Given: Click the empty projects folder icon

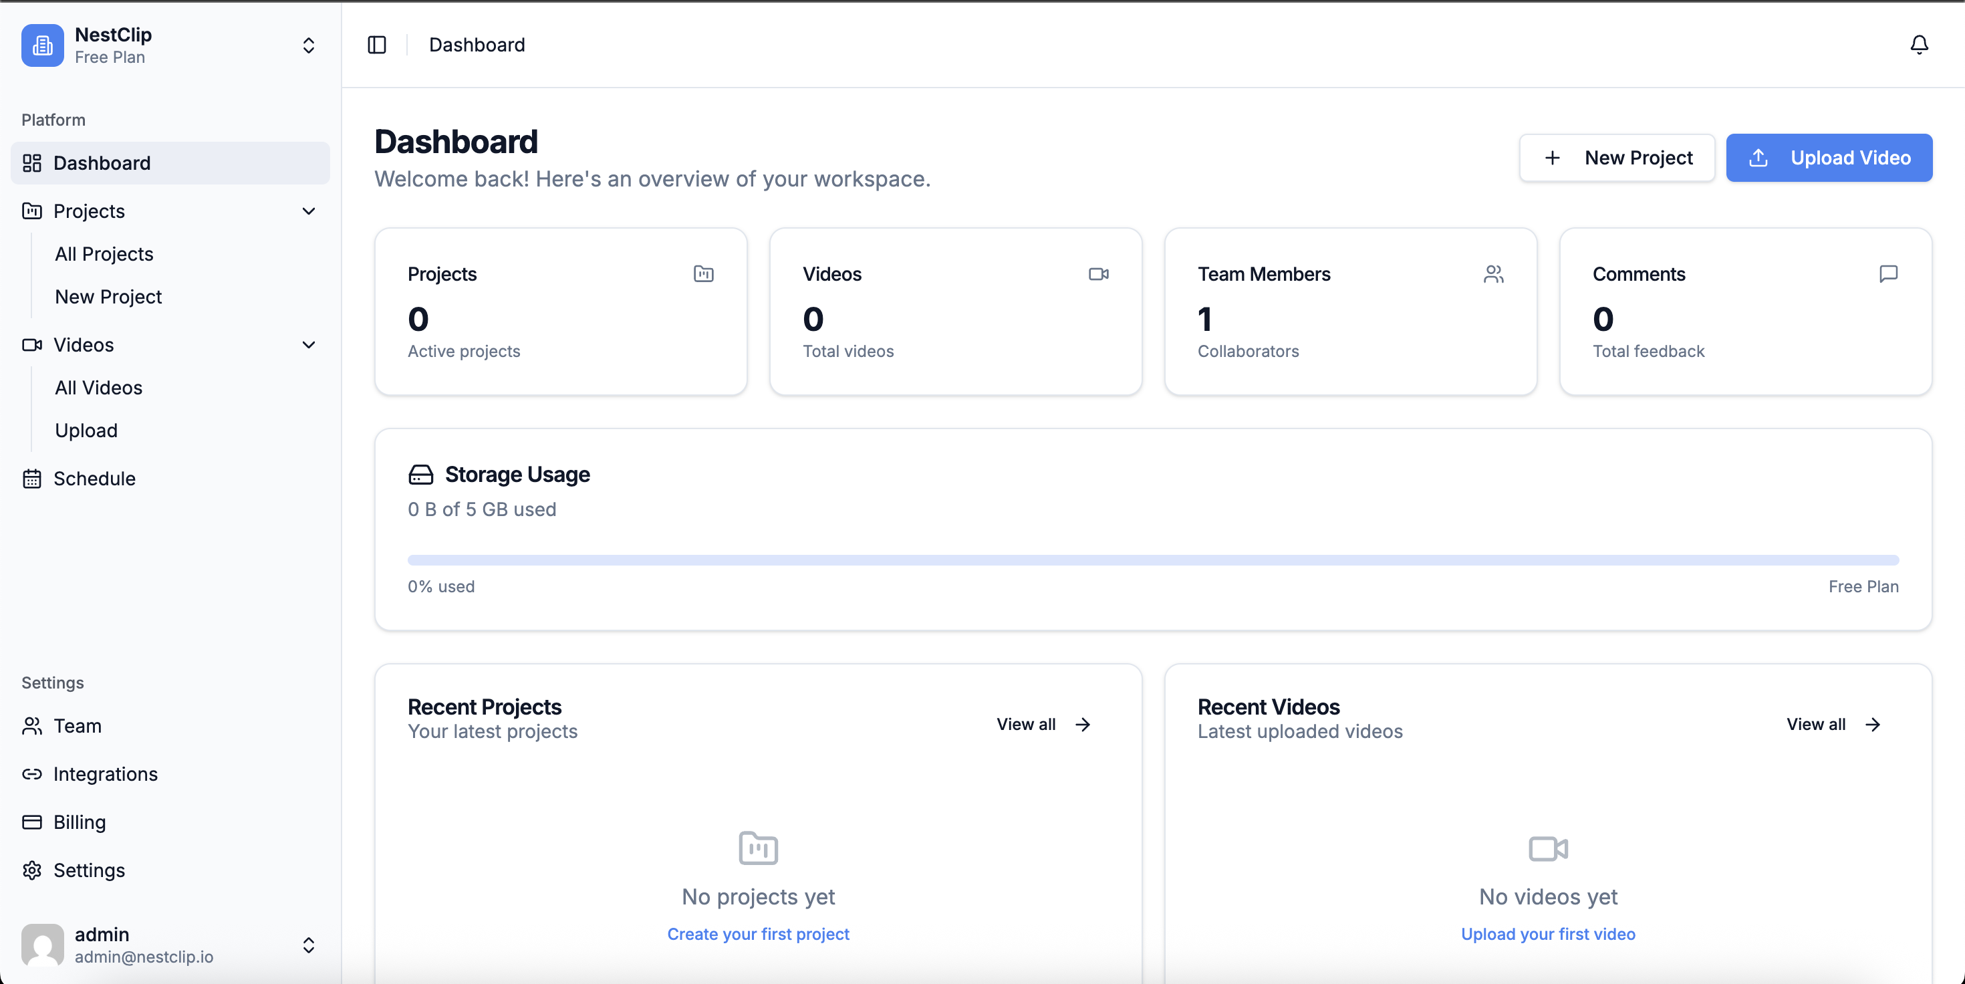Looking at the screenshot, I should pyautogui.click(x=757, y=848).
